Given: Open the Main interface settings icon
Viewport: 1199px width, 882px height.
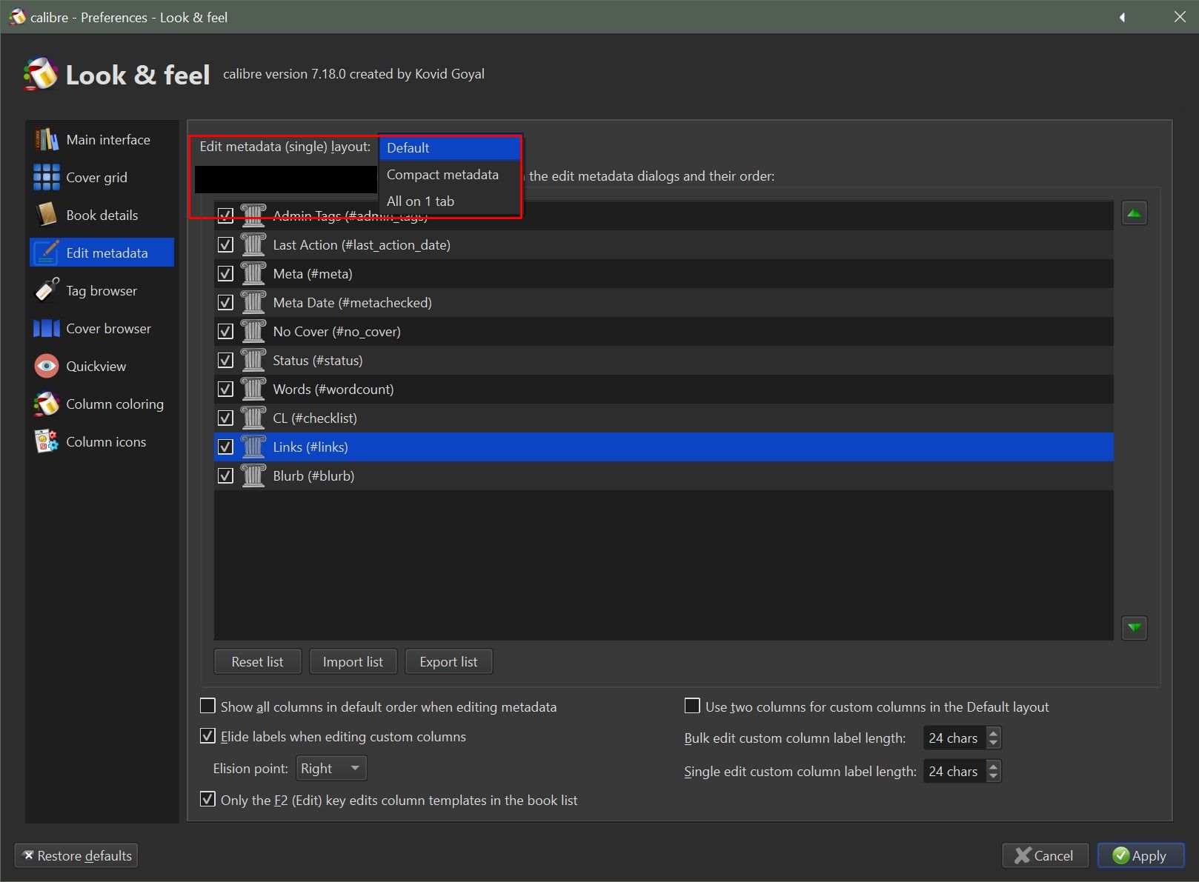Looking at the screenshot, I should 47,140.
